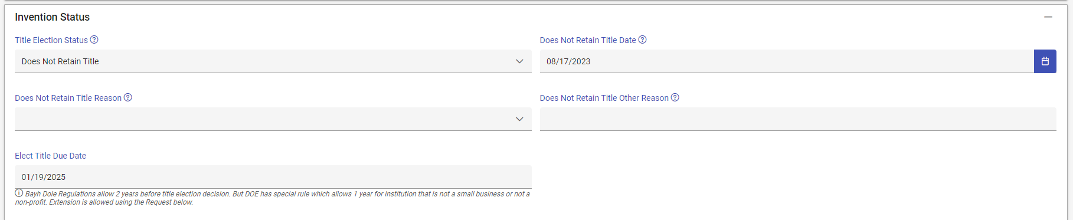Click the Bayh Dole Regulations note text

[273, 198]
